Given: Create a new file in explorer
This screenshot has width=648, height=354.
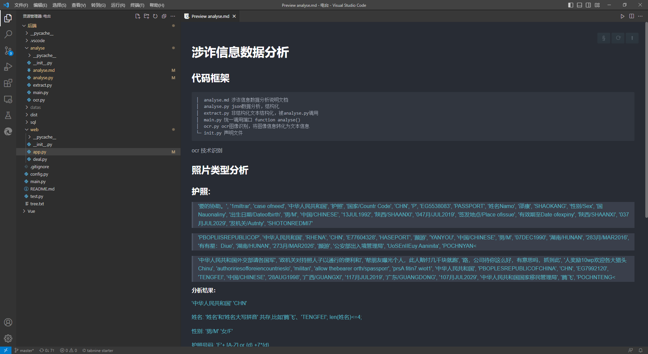Looking at the screenshot, I should pos(138,16).
